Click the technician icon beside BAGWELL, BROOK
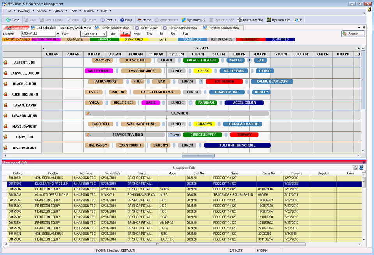This screenshot has height=255, width=374. (5, 73)
